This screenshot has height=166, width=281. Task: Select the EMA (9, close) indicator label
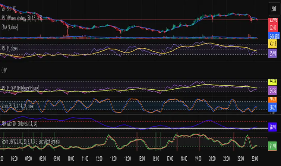(14, 18)
